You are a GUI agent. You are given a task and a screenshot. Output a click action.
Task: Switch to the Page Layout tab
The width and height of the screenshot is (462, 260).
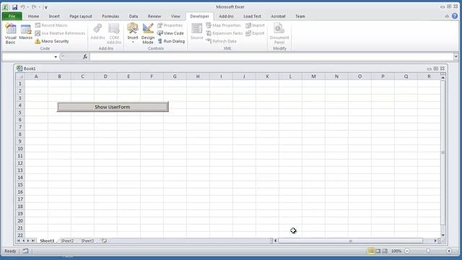click(81, 16)
